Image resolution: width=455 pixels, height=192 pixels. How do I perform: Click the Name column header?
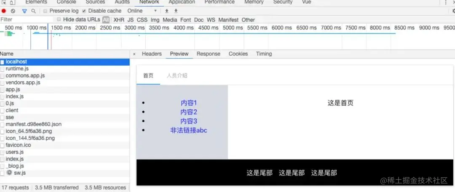point(65,54)
